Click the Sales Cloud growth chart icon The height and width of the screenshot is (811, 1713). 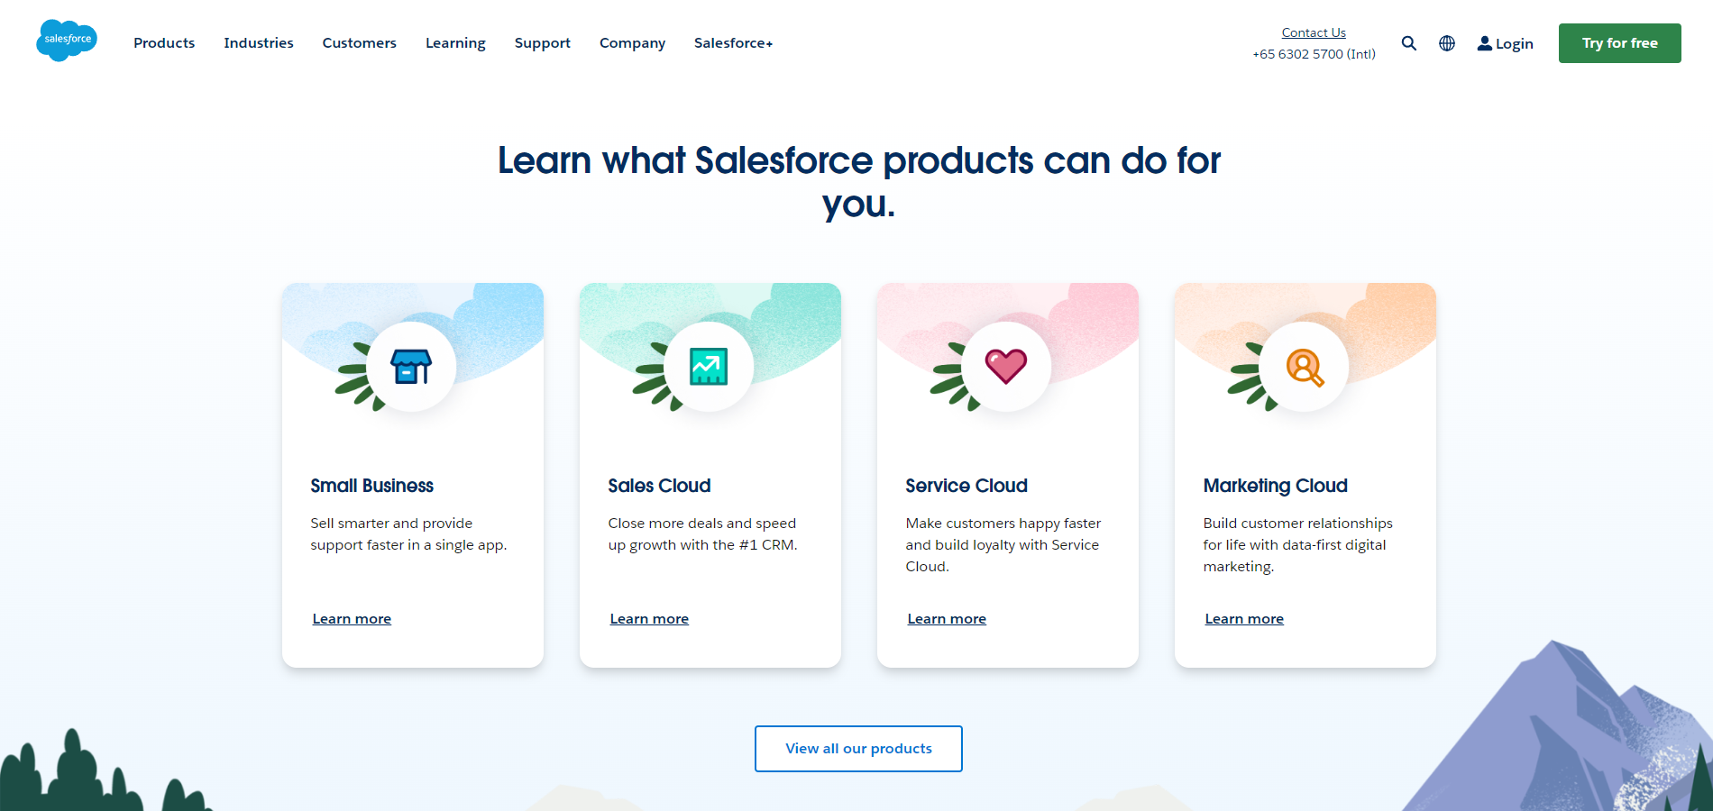tap(710, 366)
